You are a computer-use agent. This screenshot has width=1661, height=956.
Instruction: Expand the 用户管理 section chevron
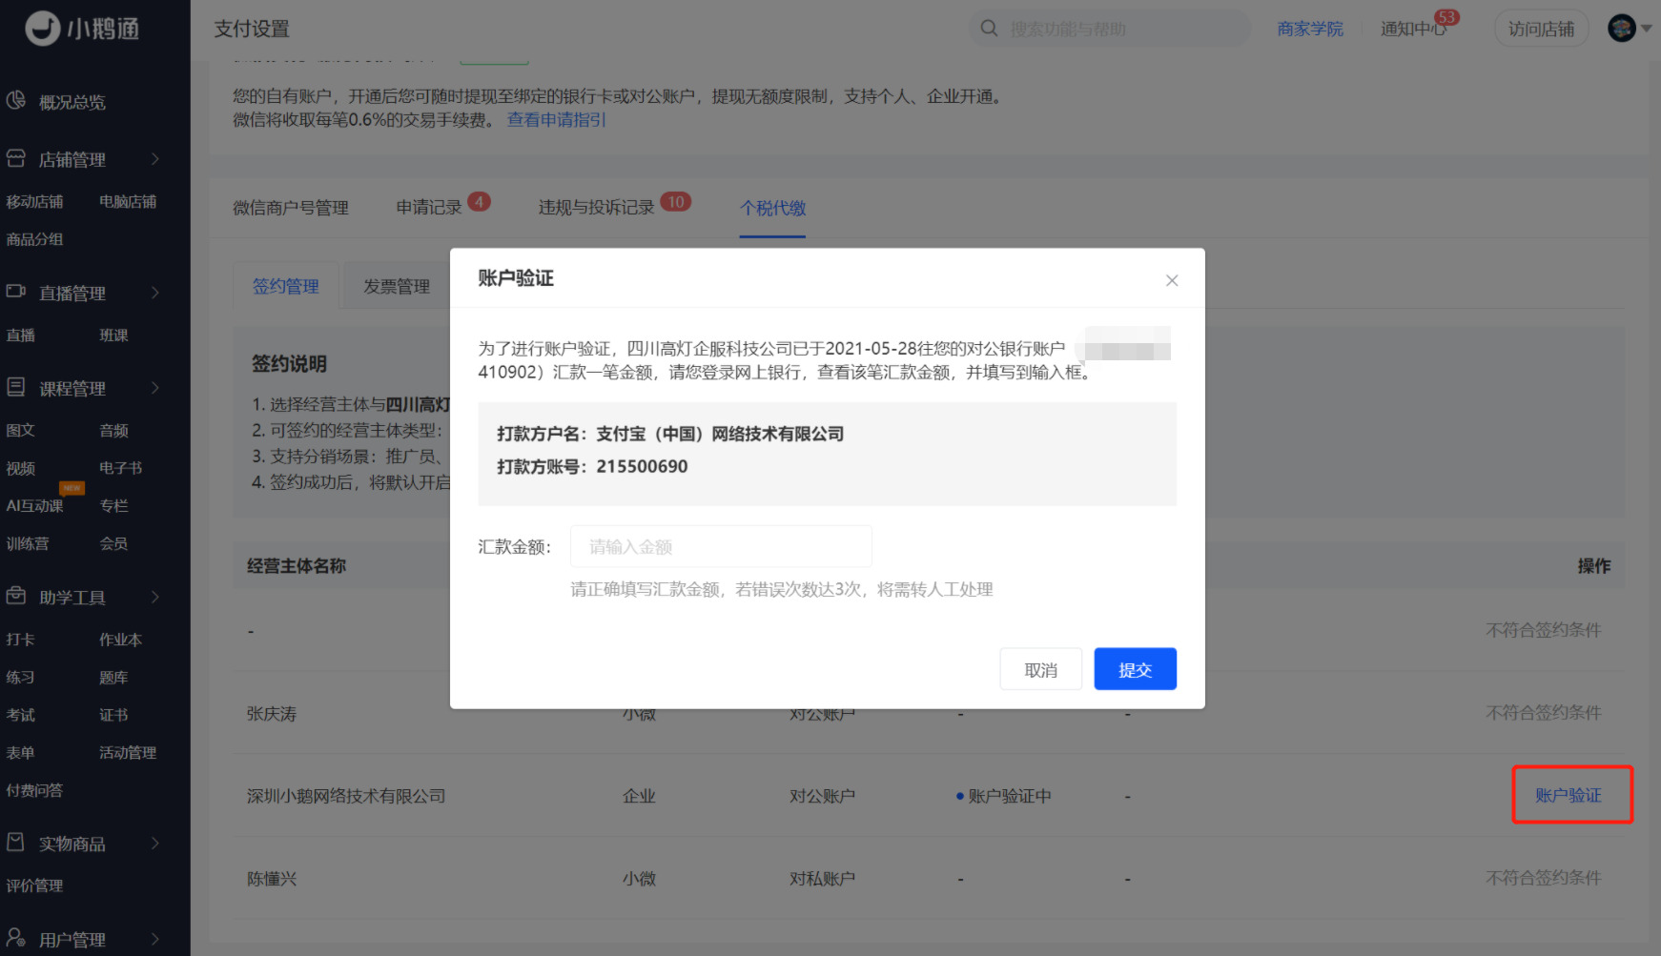point(155,939)
